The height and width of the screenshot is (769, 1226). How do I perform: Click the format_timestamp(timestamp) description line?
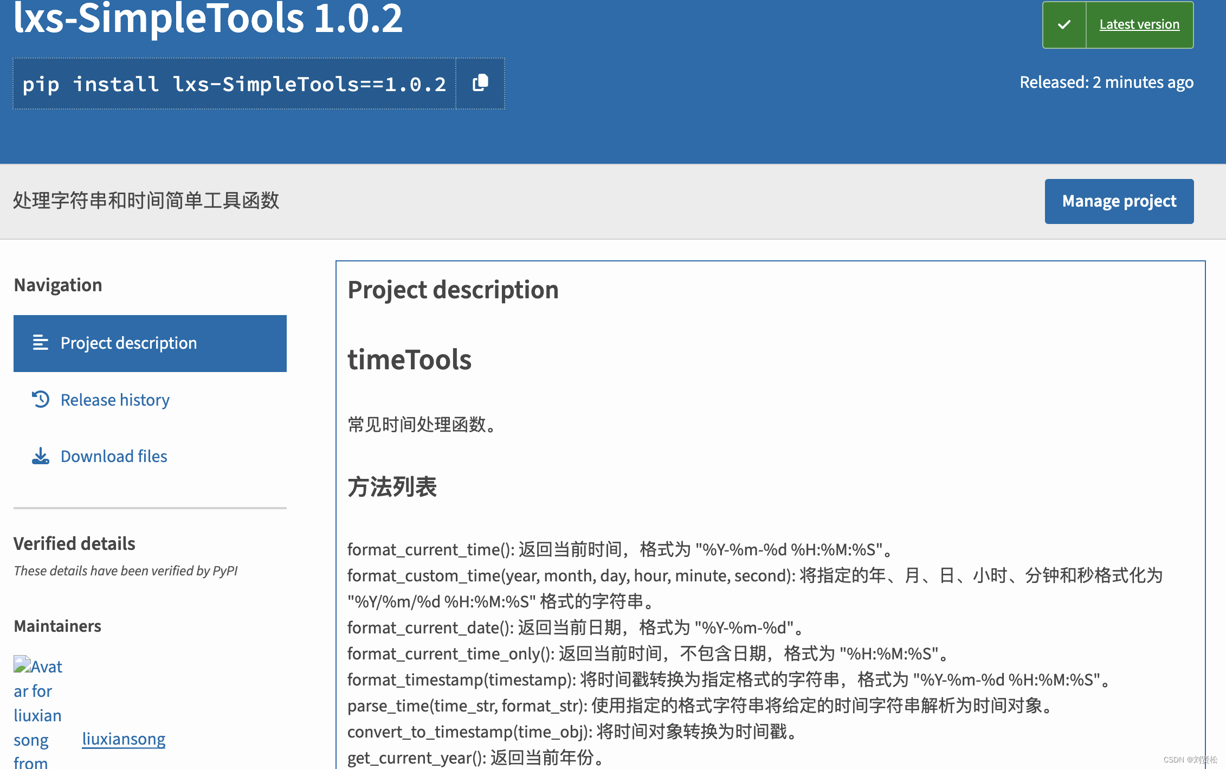click(x=730, y=680)
